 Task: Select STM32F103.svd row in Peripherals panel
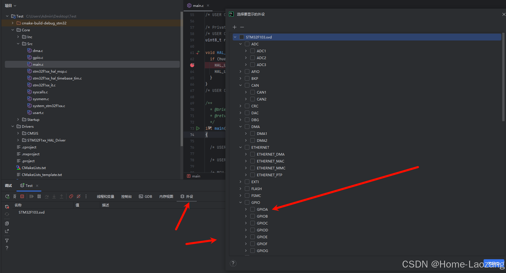pyautogui.click(x=32, y=212)
